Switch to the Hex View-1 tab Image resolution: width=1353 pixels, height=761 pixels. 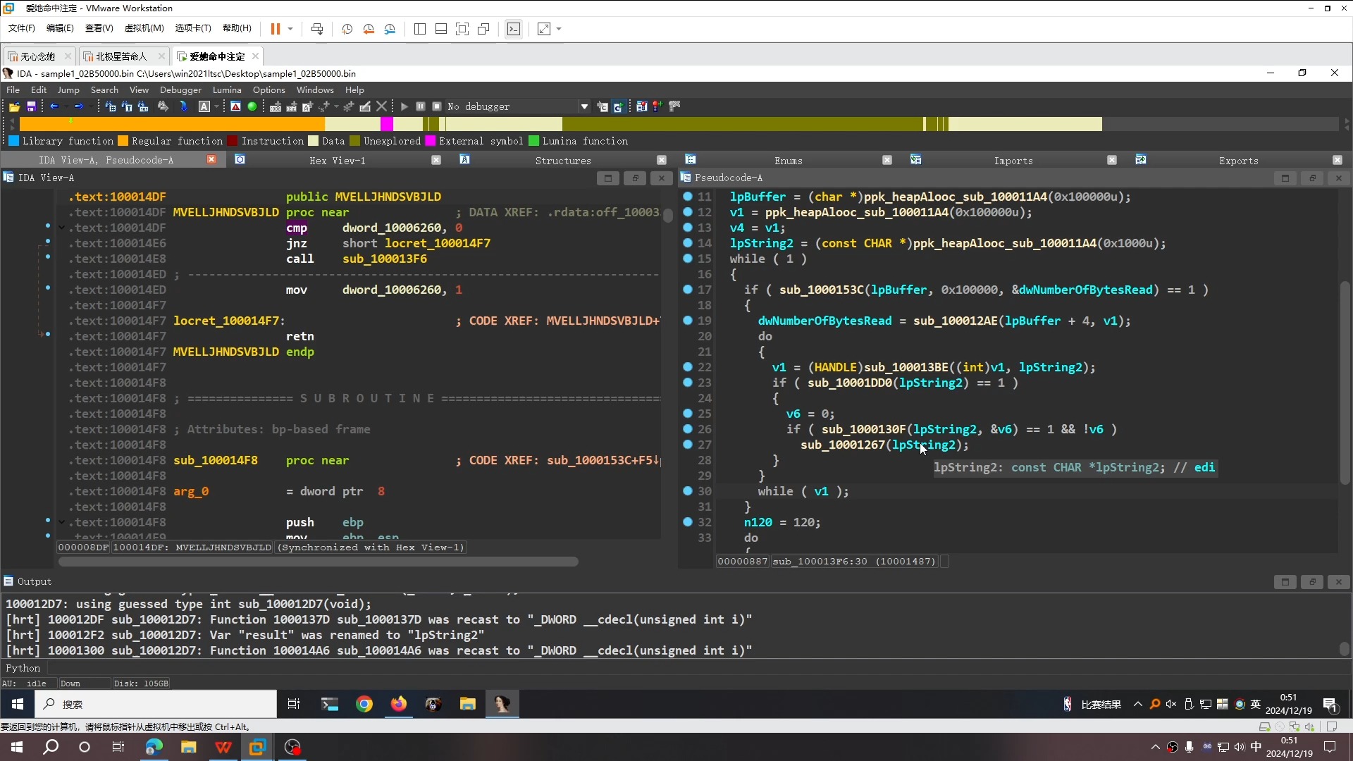(x=337, y=161)
